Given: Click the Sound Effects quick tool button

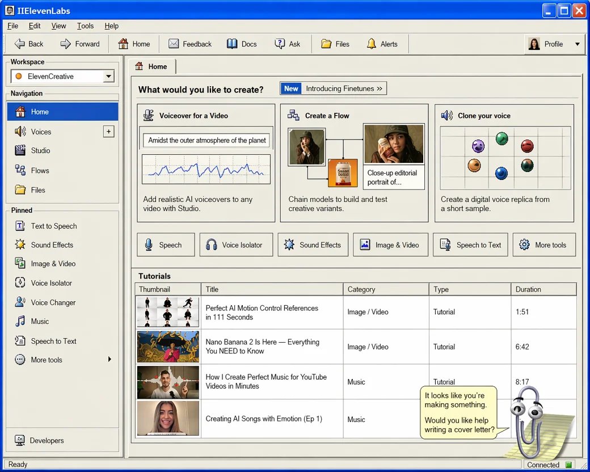Looking at the screenshot, I should (x=313, y=245).
